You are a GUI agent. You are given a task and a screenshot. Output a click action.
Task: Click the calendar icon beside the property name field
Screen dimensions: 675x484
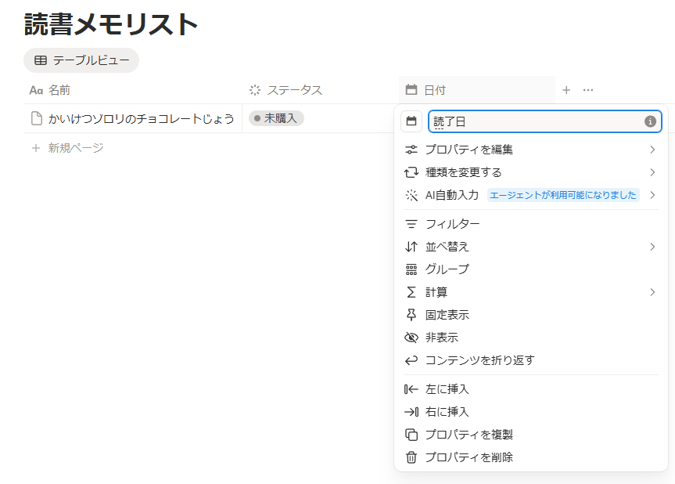click(x=411, y=121)
